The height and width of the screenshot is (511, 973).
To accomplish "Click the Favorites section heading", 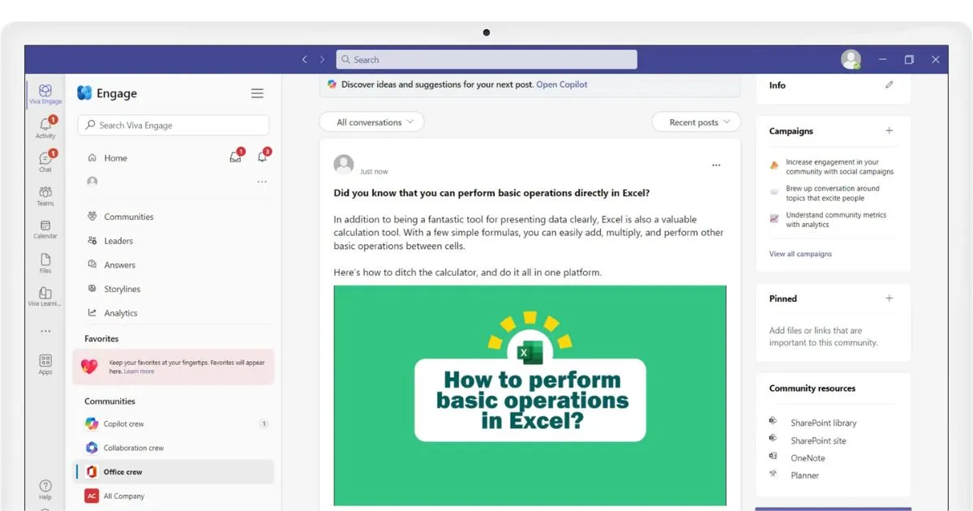I will coord(101,339).
